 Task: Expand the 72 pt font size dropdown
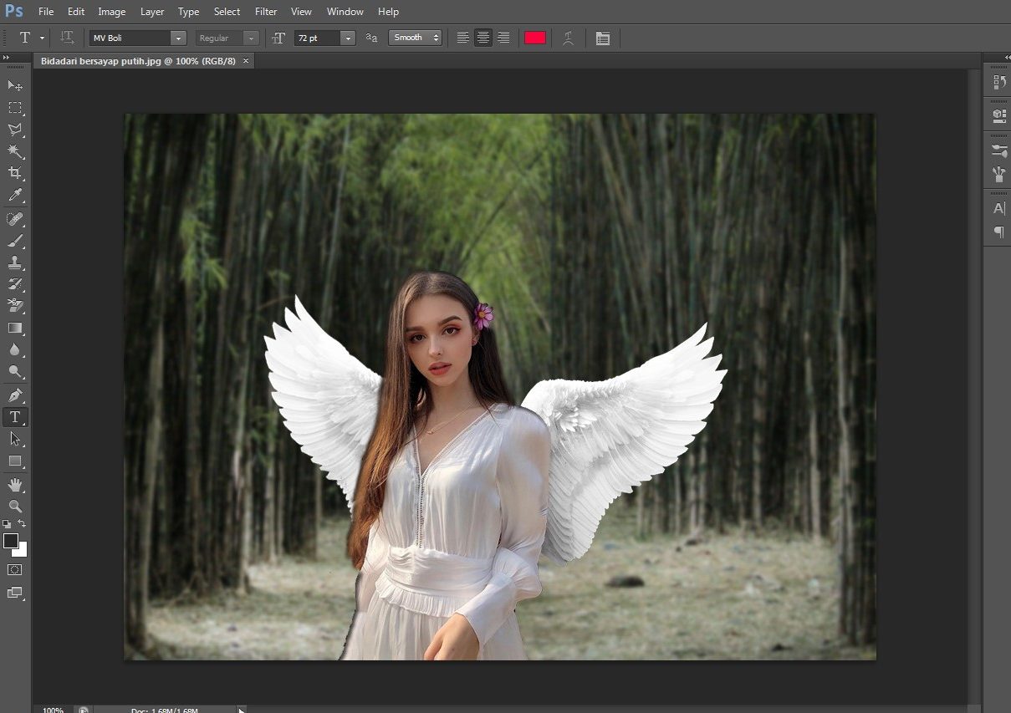point(347,38)
